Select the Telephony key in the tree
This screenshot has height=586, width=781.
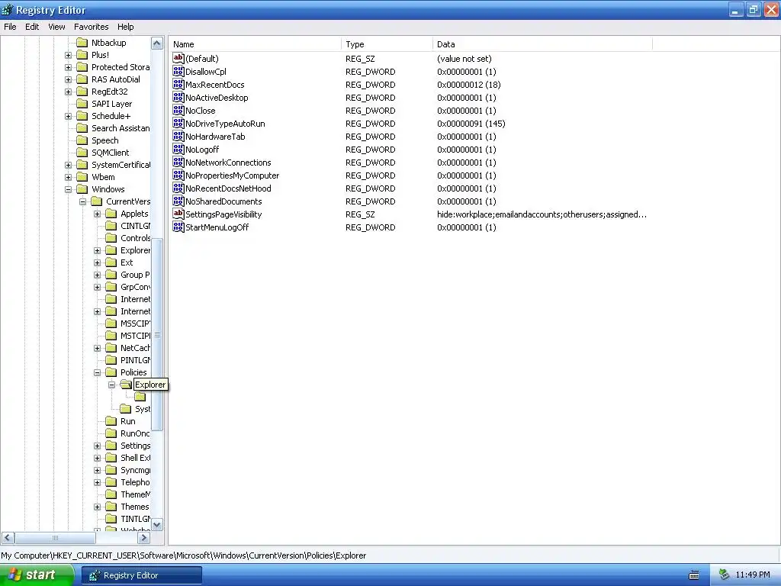pyautogui.click(x=135, y=482)
